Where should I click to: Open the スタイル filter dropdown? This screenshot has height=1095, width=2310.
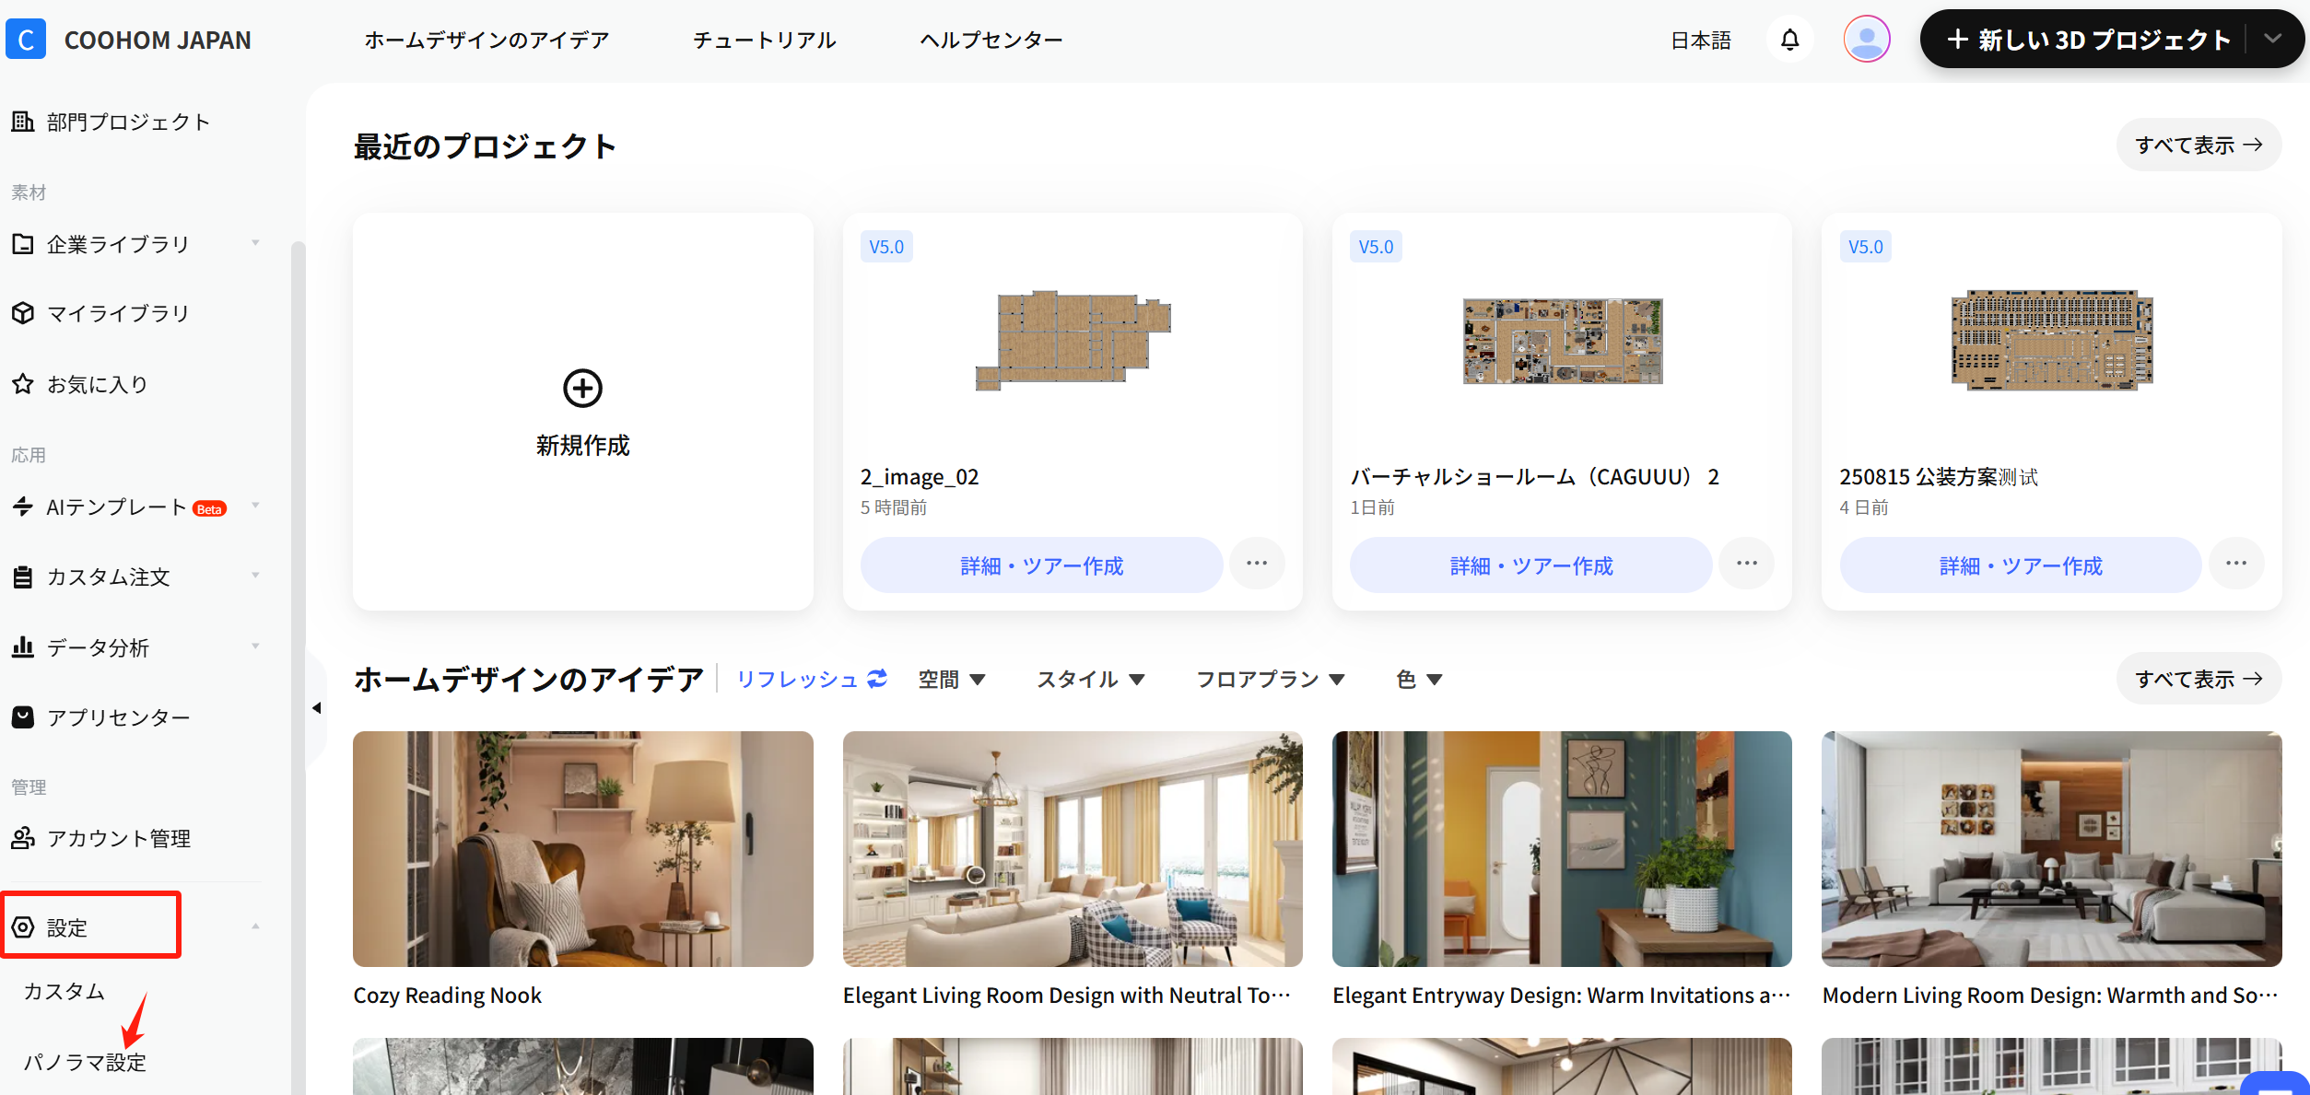(x=1091, y=680)
